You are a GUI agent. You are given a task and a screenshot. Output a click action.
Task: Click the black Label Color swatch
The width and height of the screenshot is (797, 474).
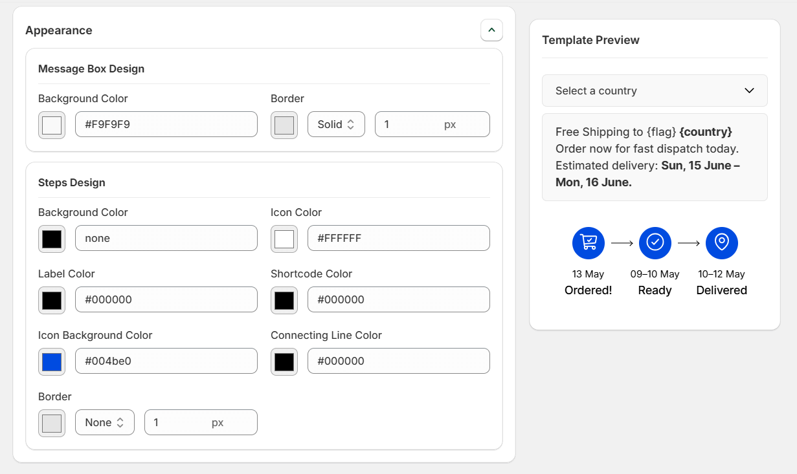point(51,300)
